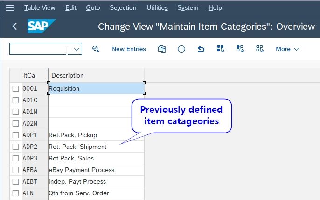Expand the More toolbar menu
Image resolution: width=320 pixels, height=200 pixels.
(x=287, y=49)
